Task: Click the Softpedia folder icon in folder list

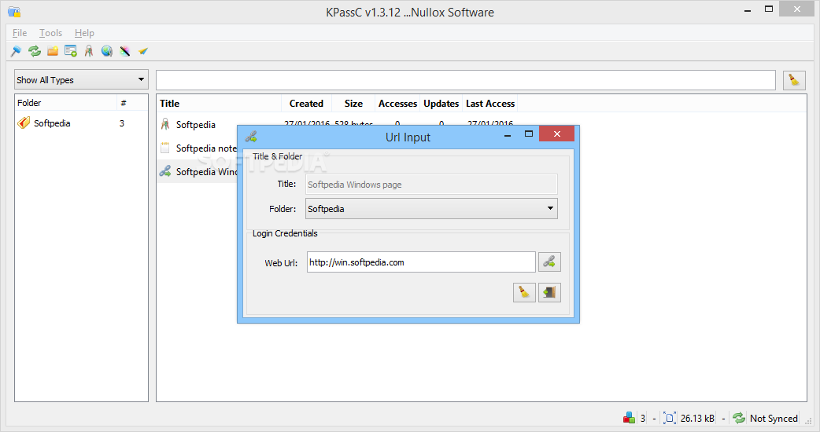Action: pos(24,123)
